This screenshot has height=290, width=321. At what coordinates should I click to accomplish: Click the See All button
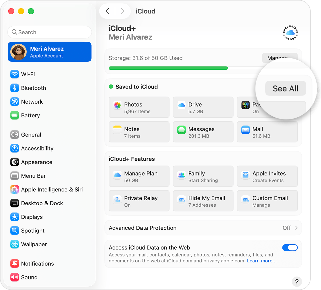285,88
